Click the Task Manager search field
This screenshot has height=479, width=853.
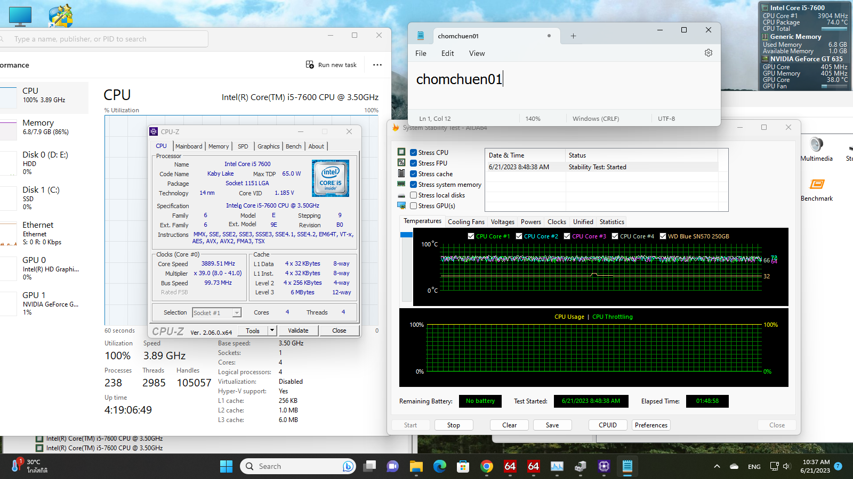(107, 39)
